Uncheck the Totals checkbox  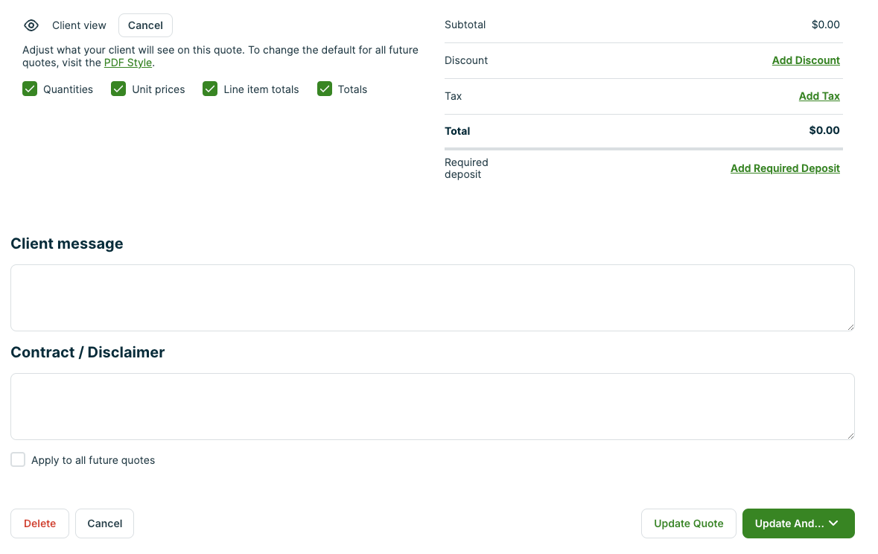coord(325,89)
